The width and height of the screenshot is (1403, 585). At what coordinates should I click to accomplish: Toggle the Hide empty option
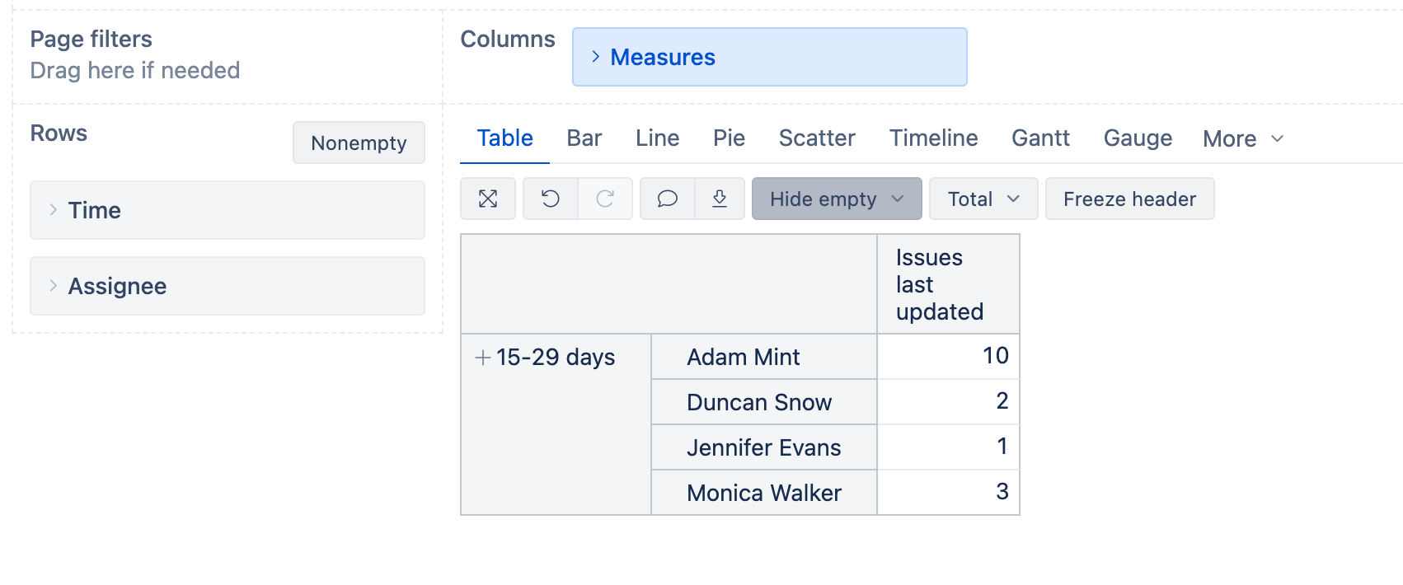836,199
